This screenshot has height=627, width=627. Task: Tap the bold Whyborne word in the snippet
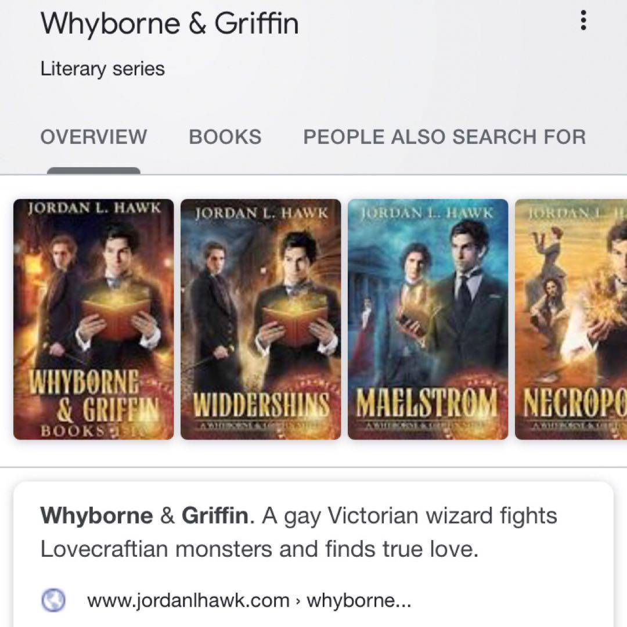96,516
